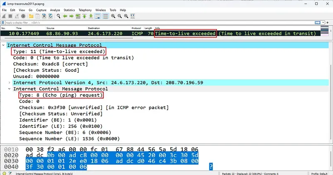Viewport: 333px width, 175px height.
Task: Expand the Internet Protocol Version 4 subtree
Action: tap(9, 83)
